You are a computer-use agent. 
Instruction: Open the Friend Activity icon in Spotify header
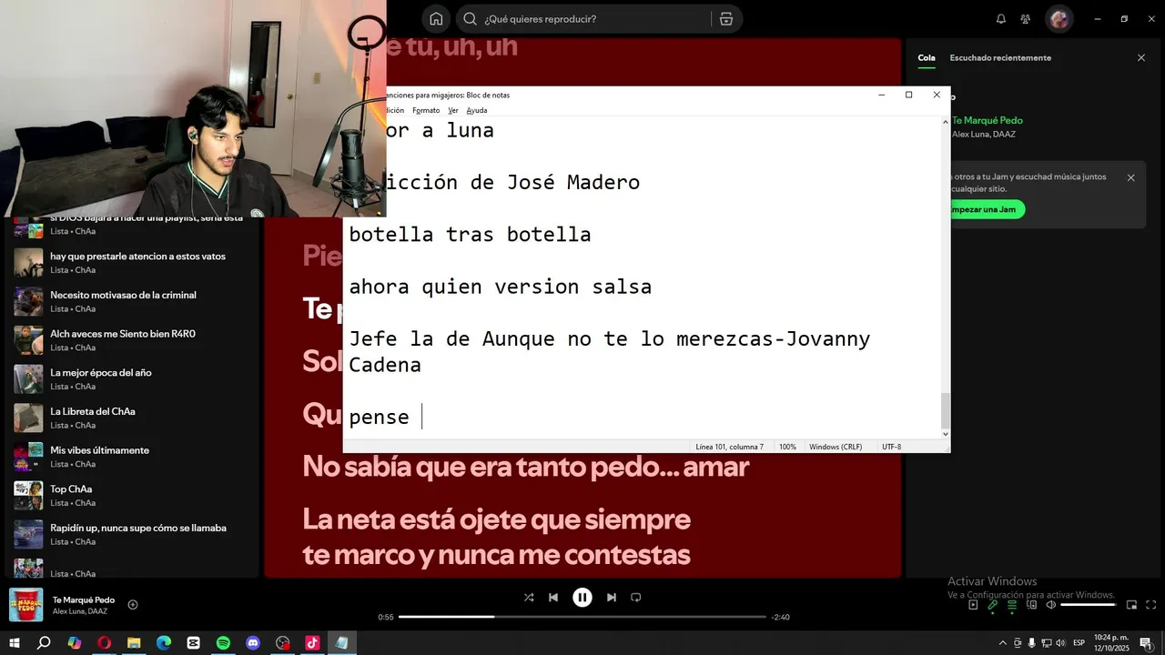pos(1026,19)
